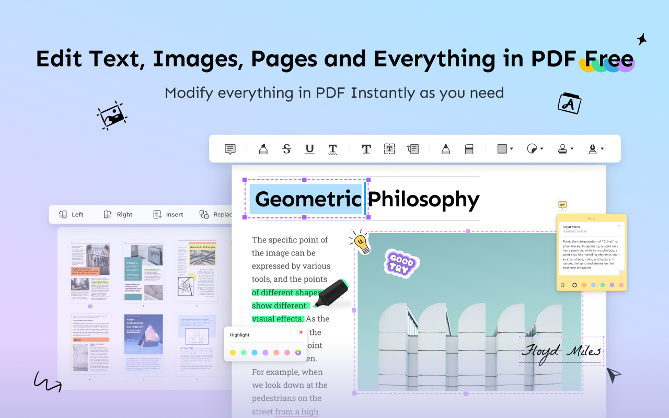Pick the pencil drawing tool
669x418 pixels.
click(445, 148)
